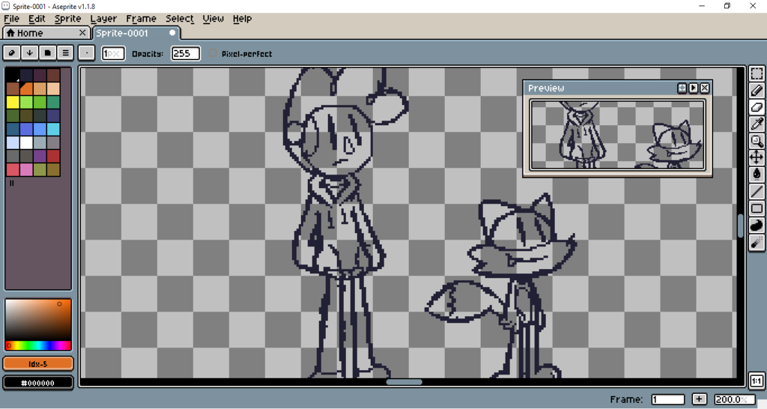The width and height of the screenshot is (767, 409).
Task: Minimize the Aseprite window
Action: coord(702,6)
